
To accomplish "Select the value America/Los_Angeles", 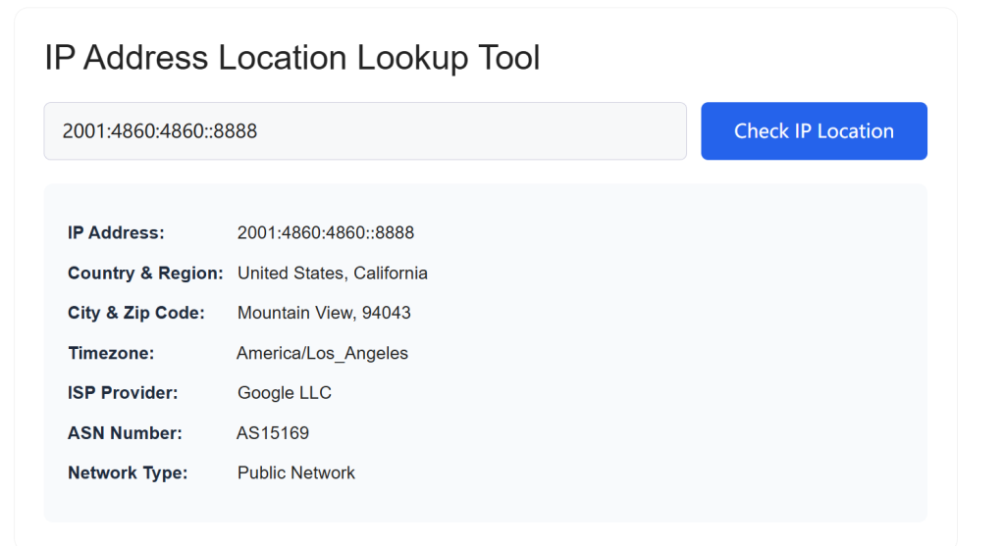I will coord(322,353).
